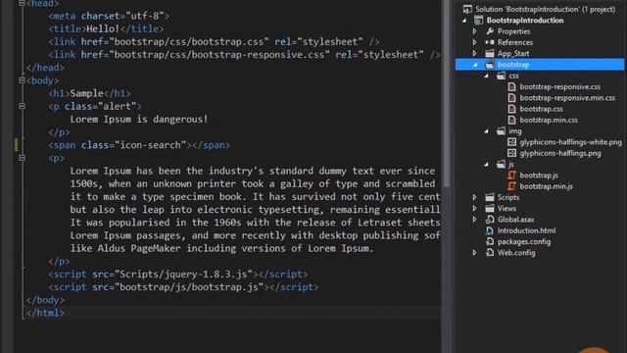Viewport: 627px width, 353px height.
Task: Click the code editor vertical scrollbar
Action: [x=447, y=94]
